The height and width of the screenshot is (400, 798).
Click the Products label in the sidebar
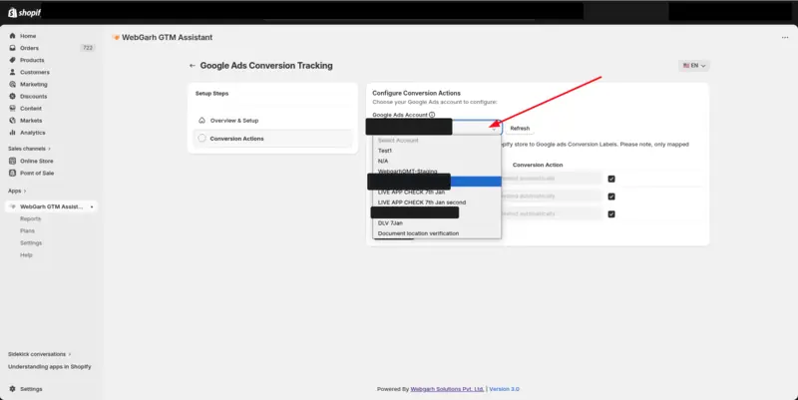[32, 60]
